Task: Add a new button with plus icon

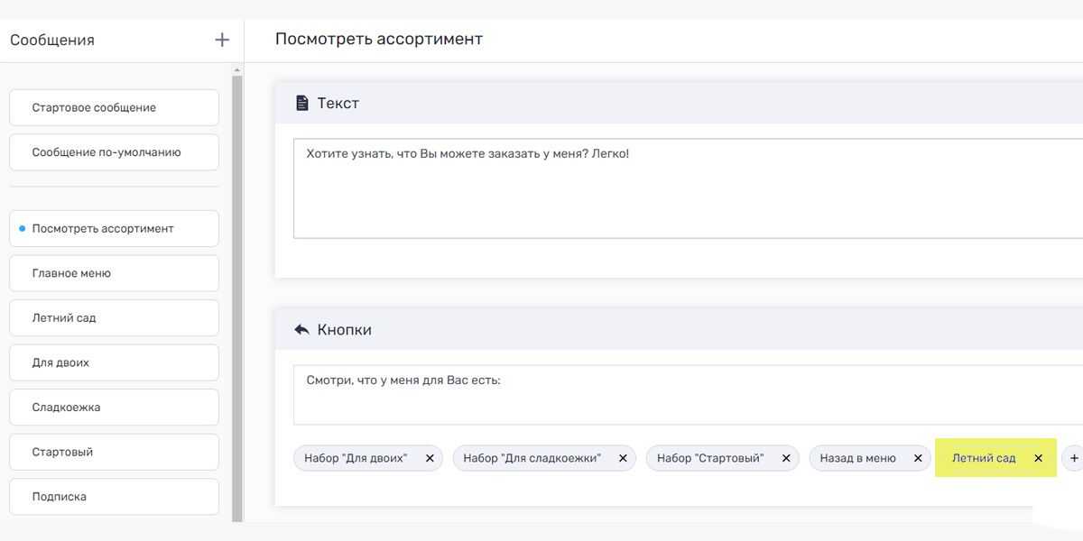Action: 1073,458
